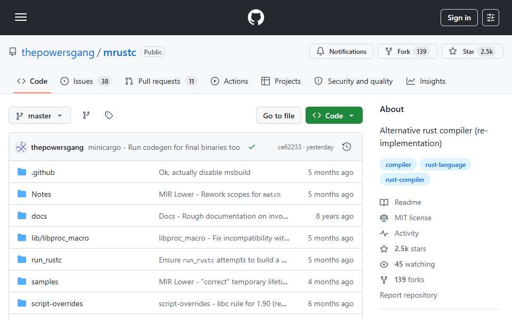Open the 'MIR Lower - "correct" temporary lifeti...' commit
The width and height of the screenshot is (512, 320).
223,282
